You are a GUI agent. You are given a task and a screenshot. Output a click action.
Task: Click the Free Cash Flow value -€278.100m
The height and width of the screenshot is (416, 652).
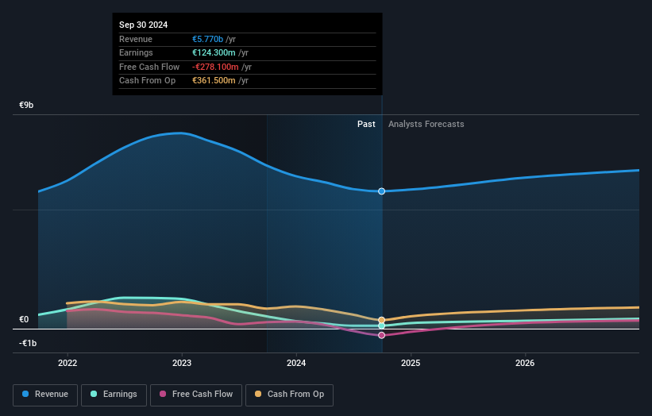click(215, 67)
